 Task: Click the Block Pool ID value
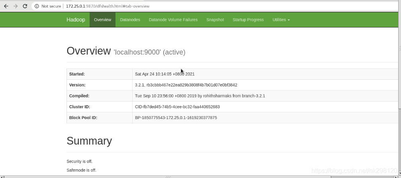coord(176,117)
